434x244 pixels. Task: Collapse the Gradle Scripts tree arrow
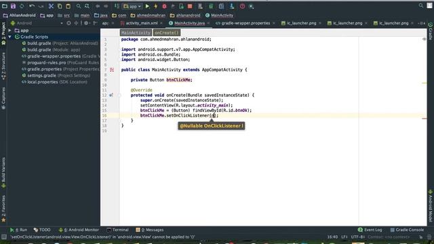[10, 37]
